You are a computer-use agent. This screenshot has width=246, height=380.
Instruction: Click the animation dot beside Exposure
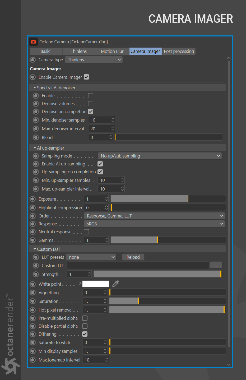[x=33, y=199]
